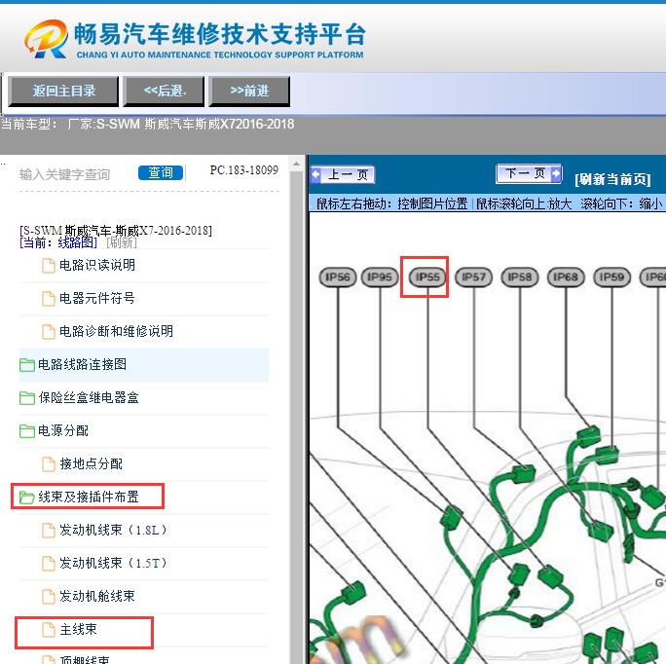Go to next page with 下一页
The width and height of the screenshot is (666, 664).
[x=529, y=173]
